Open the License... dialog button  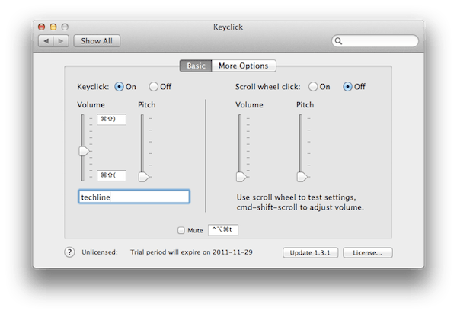(368, 253)
